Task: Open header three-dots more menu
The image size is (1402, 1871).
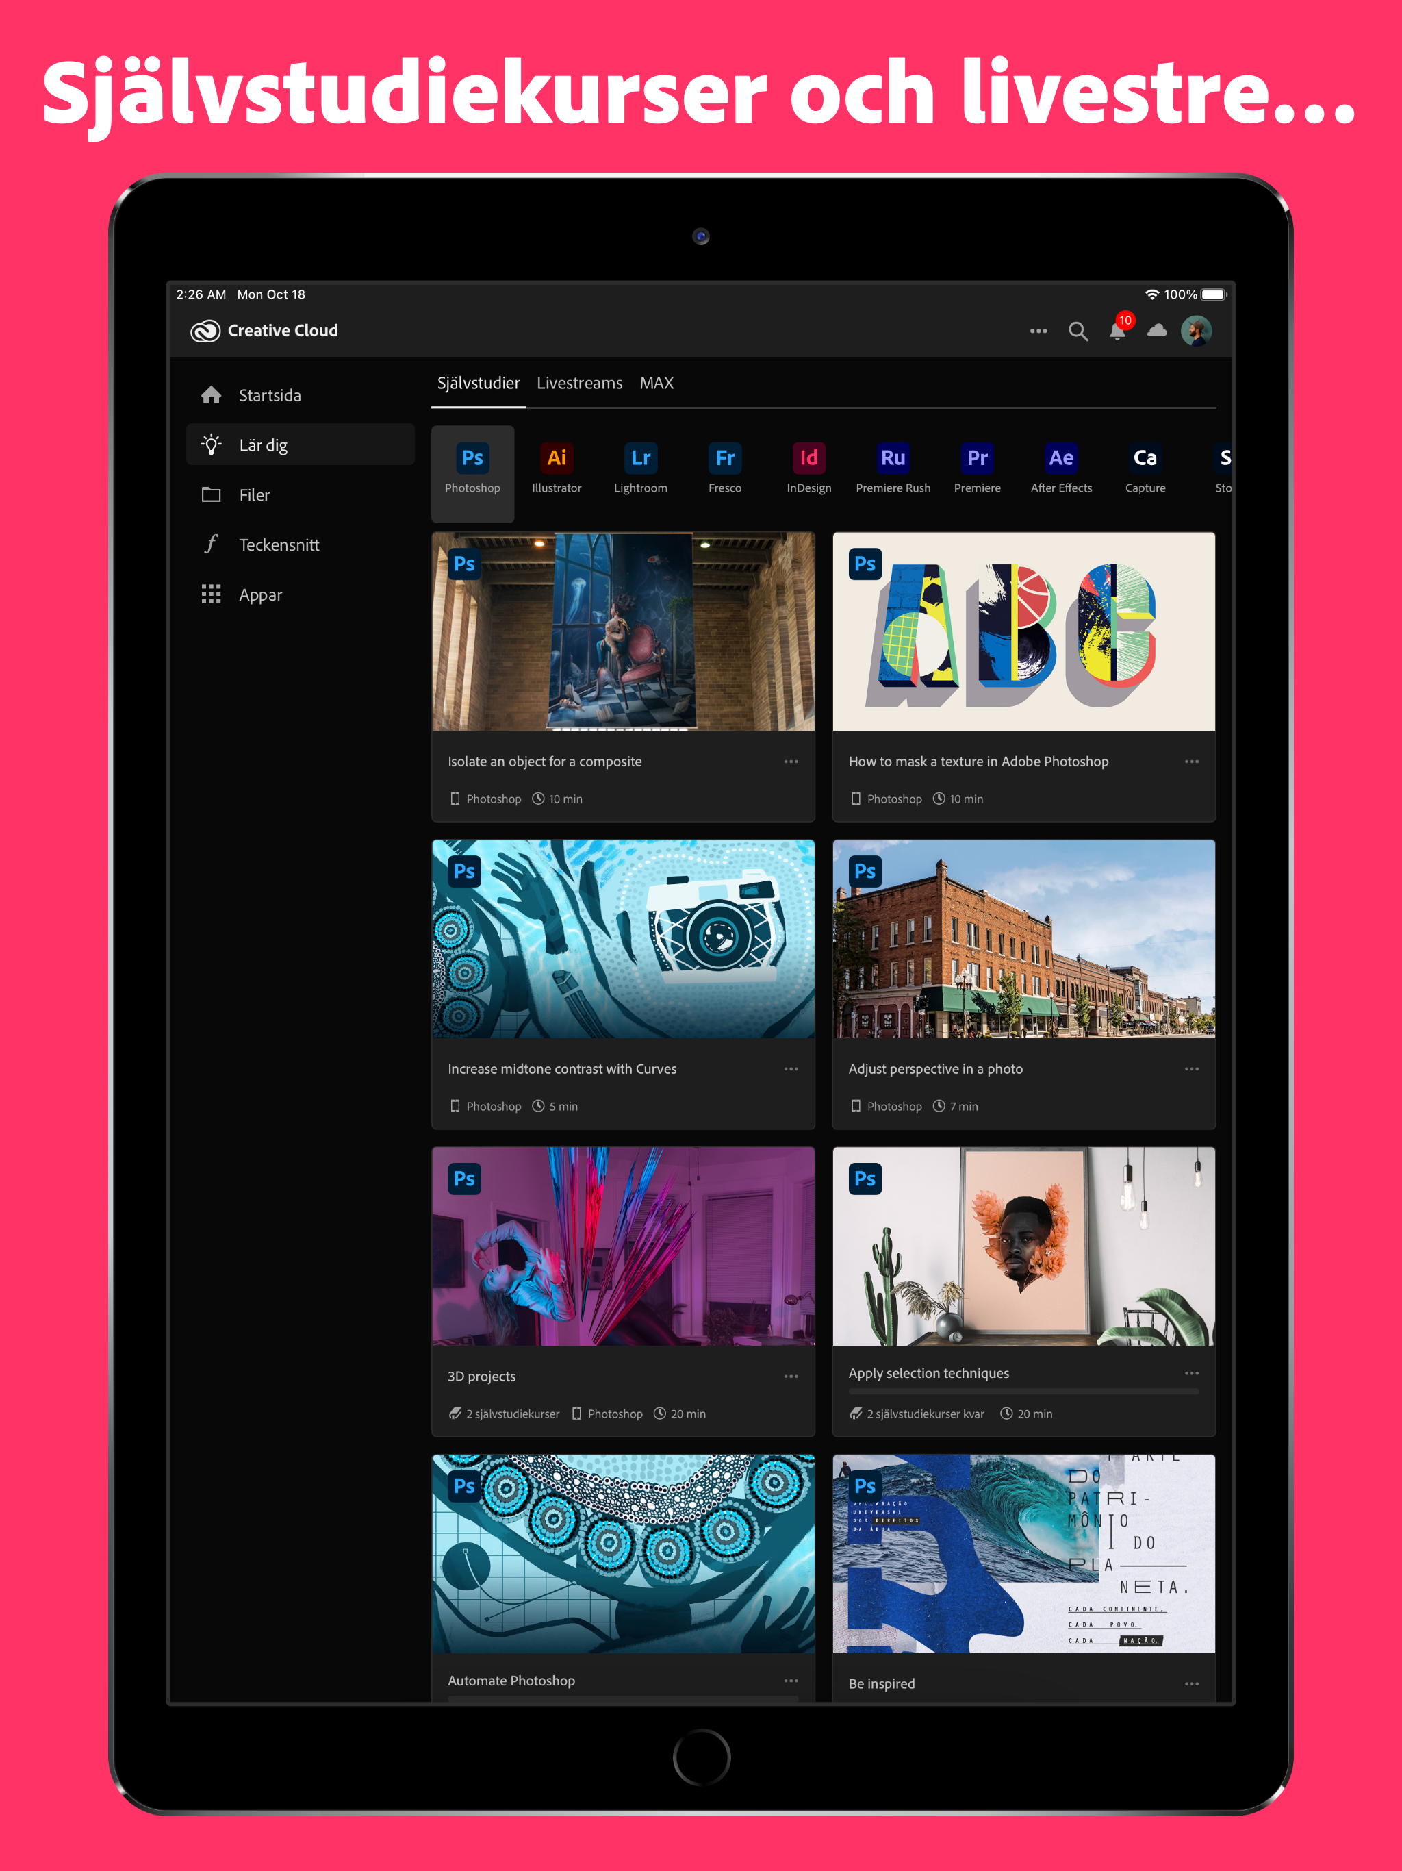Action: click(x=1038, y=331)
